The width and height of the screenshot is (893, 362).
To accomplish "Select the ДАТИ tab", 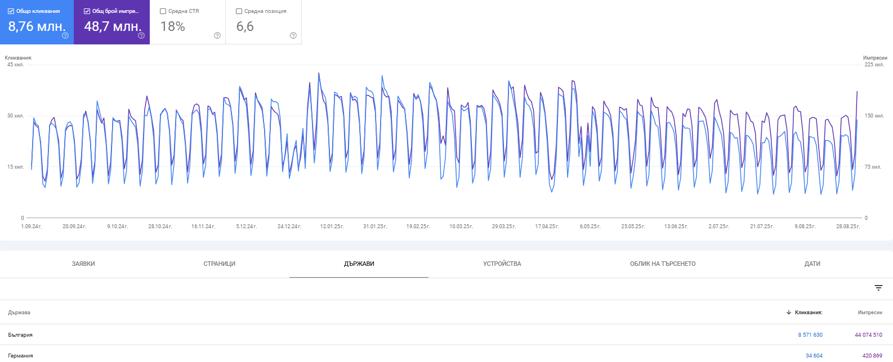I will (812, 264).
